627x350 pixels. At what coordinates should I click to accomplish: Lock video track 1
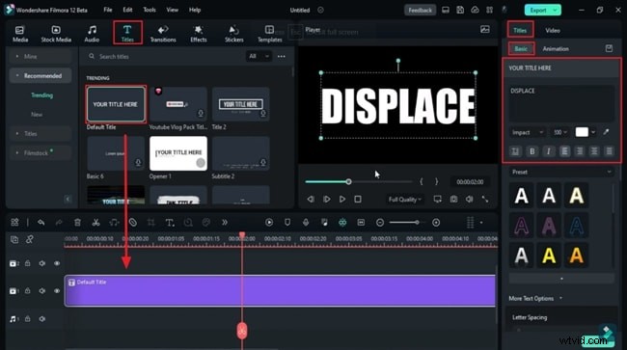(28, 291)
